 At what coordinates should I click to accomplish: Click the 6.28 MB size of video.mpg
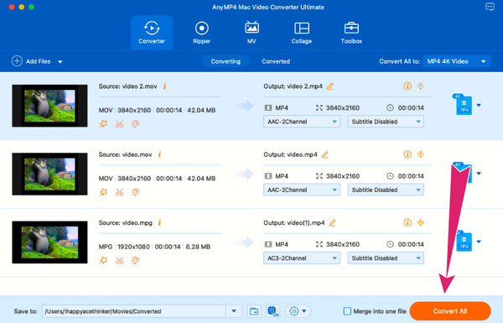coord(198,247)
